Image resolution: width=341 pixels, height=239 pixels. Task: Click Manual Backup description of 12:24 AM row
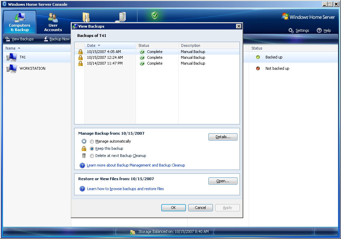tap(193, 57)
